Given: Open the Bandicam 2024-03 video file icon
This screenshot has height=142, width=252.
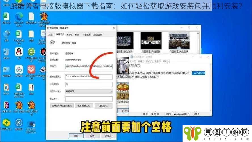Looking at the screenshot, I should click(x=31, y=124).
